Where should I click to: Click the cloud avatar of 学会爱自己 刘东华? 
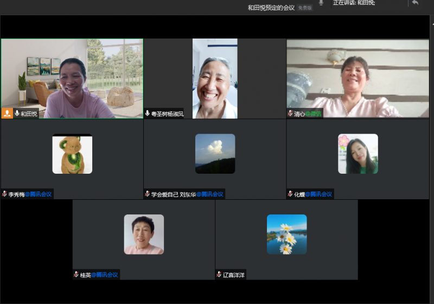point(215,154)
